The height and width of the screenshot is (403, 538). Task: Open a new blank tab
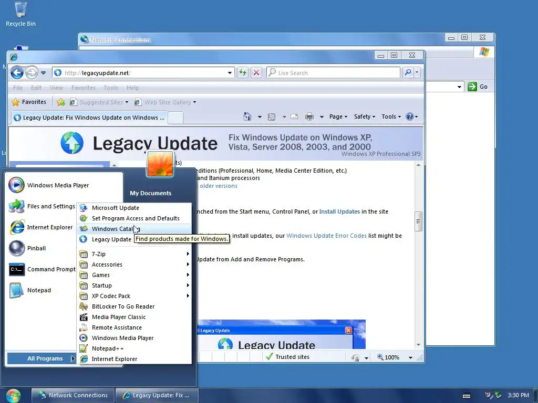(175, 118)
